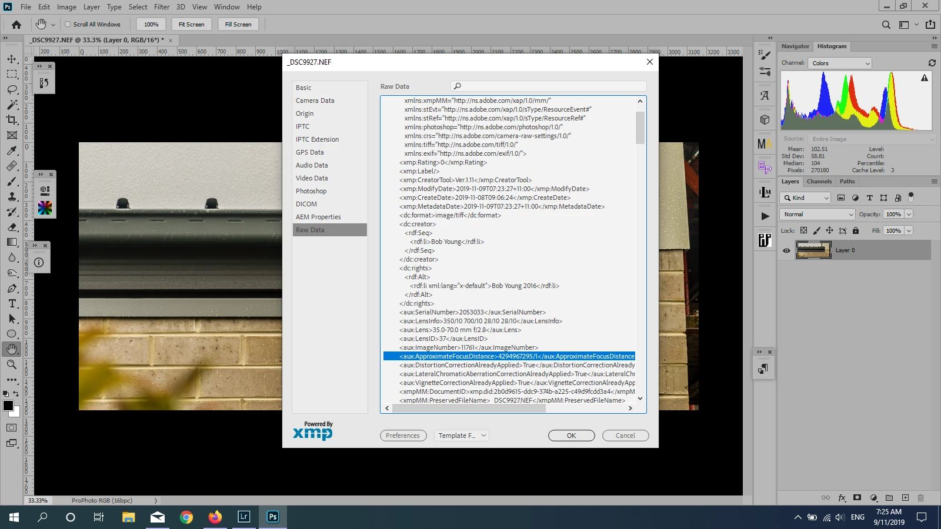Select the Magic Wand tool
Screen dimensions: 941x529
coord(12,105)
